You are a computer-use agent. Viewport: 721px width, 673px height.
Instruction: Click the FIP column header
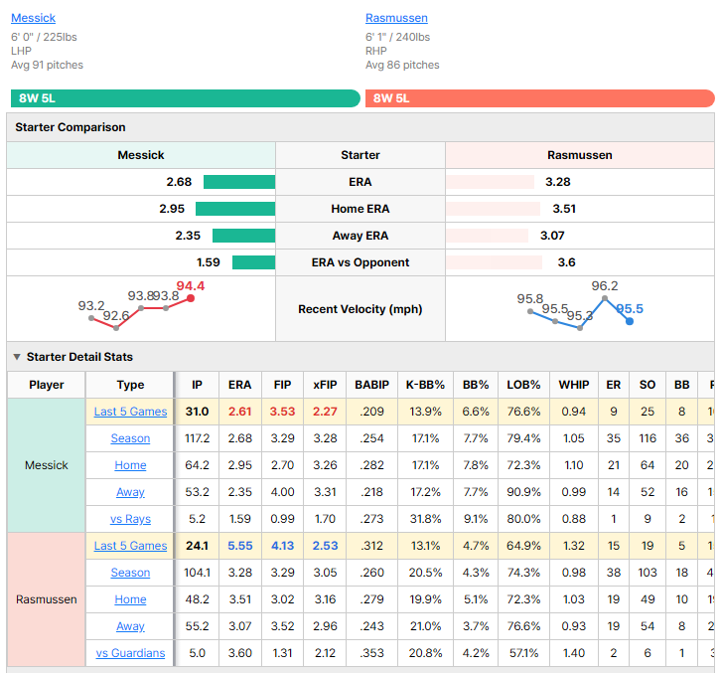(x=282, y=385)
